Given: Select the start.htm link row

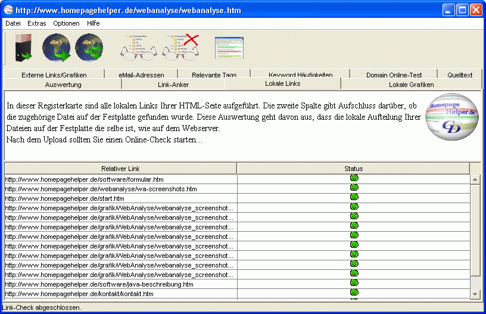Looking at the screenshot, I should click(120, 198).
